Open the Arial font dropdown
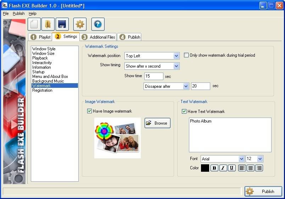Viewport: 285px width, 199px height. click(x=241, y=159)
